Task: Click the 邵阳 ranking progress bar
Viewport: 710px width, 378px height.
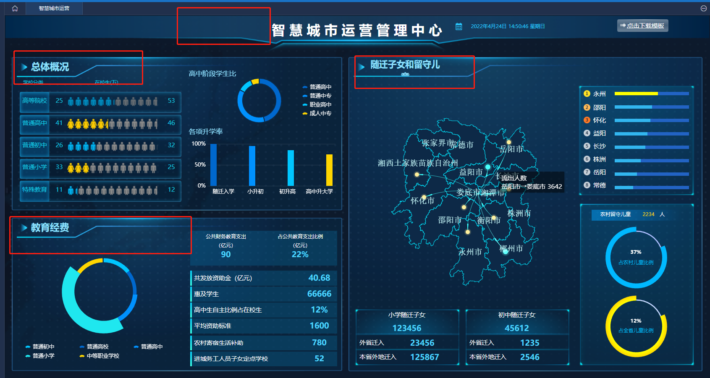Action: [652, 107]
